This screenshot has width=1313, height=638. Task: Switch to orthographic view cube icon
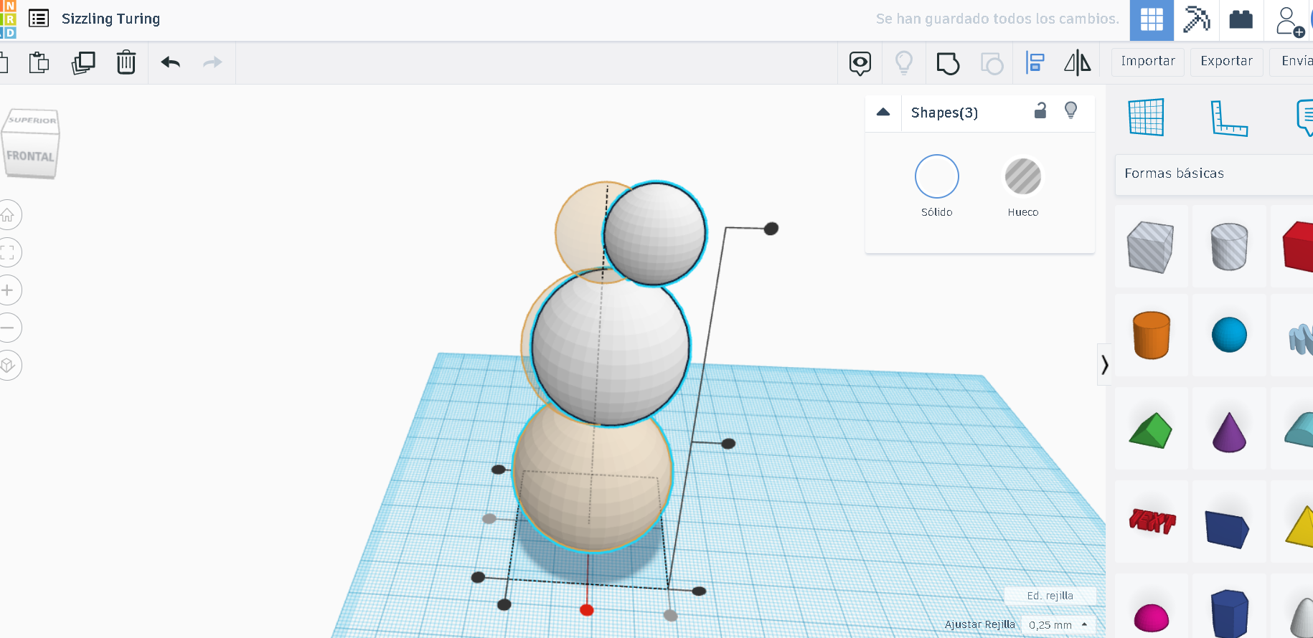(8, 366)
